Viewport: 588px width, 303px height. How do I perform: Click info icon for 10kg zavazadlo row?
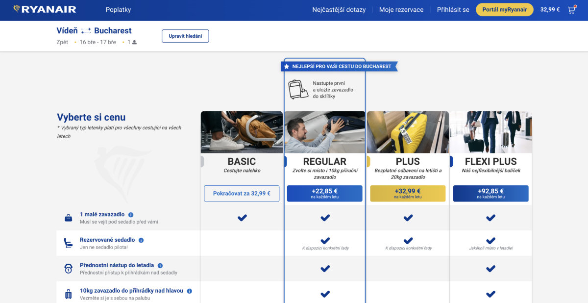tap(190, 291)
